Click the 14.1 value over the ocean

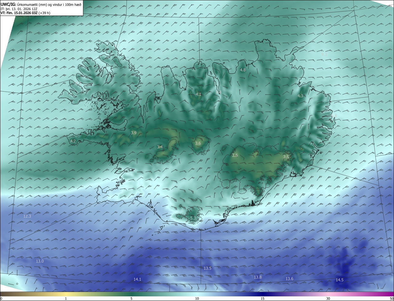coord(137,279)
